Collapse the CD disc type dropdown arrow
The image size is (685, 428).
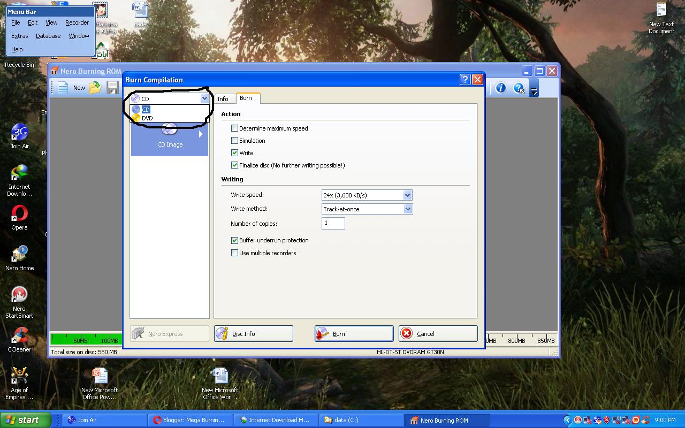point(204,98)
